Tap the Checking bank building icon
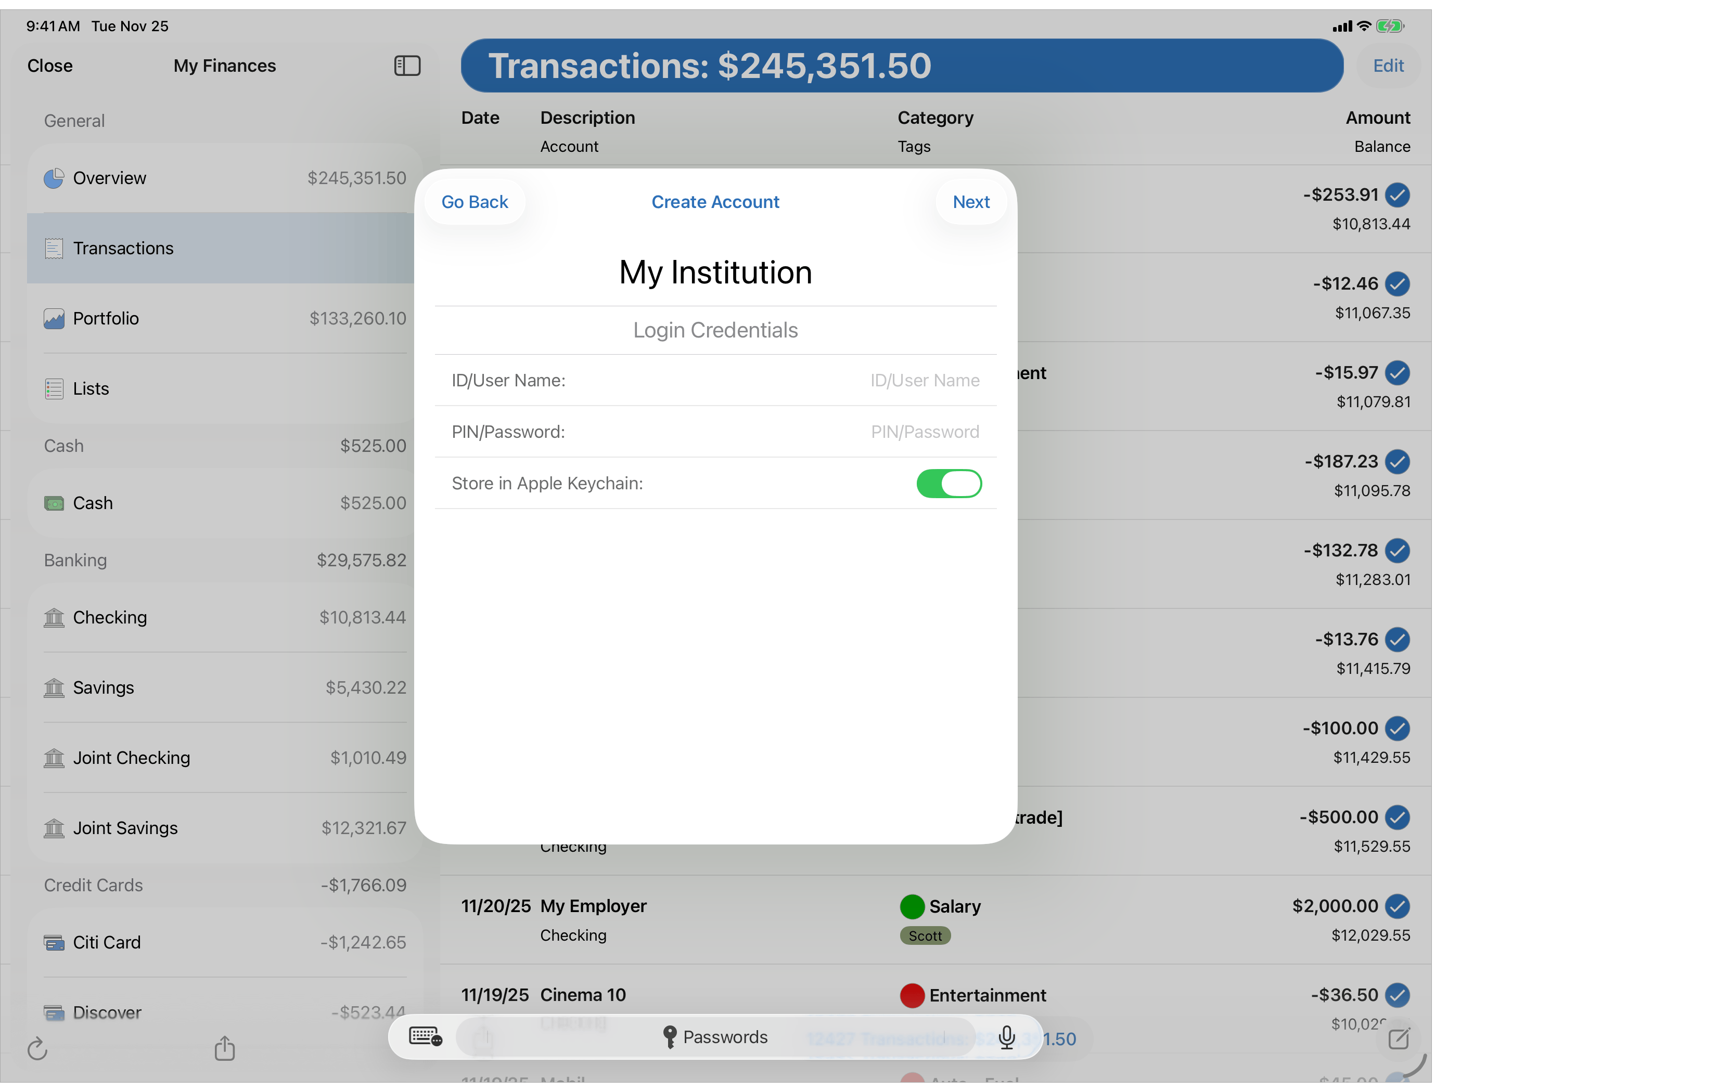Viewport: 1717px width, 1092px height. click(x=54, y=618)
